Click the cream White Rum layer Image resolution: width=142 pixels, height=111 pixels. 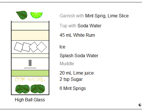tap(30, 35)
